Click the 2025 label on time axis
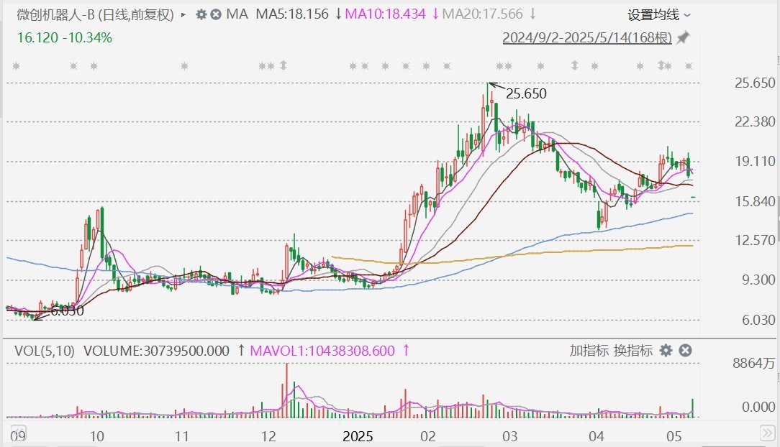Image resolution: width=780 pixels, height=447 pixels. [x=358, y=436]
